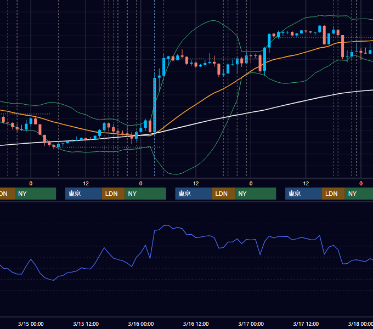Select the NY session bar starting 3/16 evening
The image size is (373, 329).
(256, 194)
